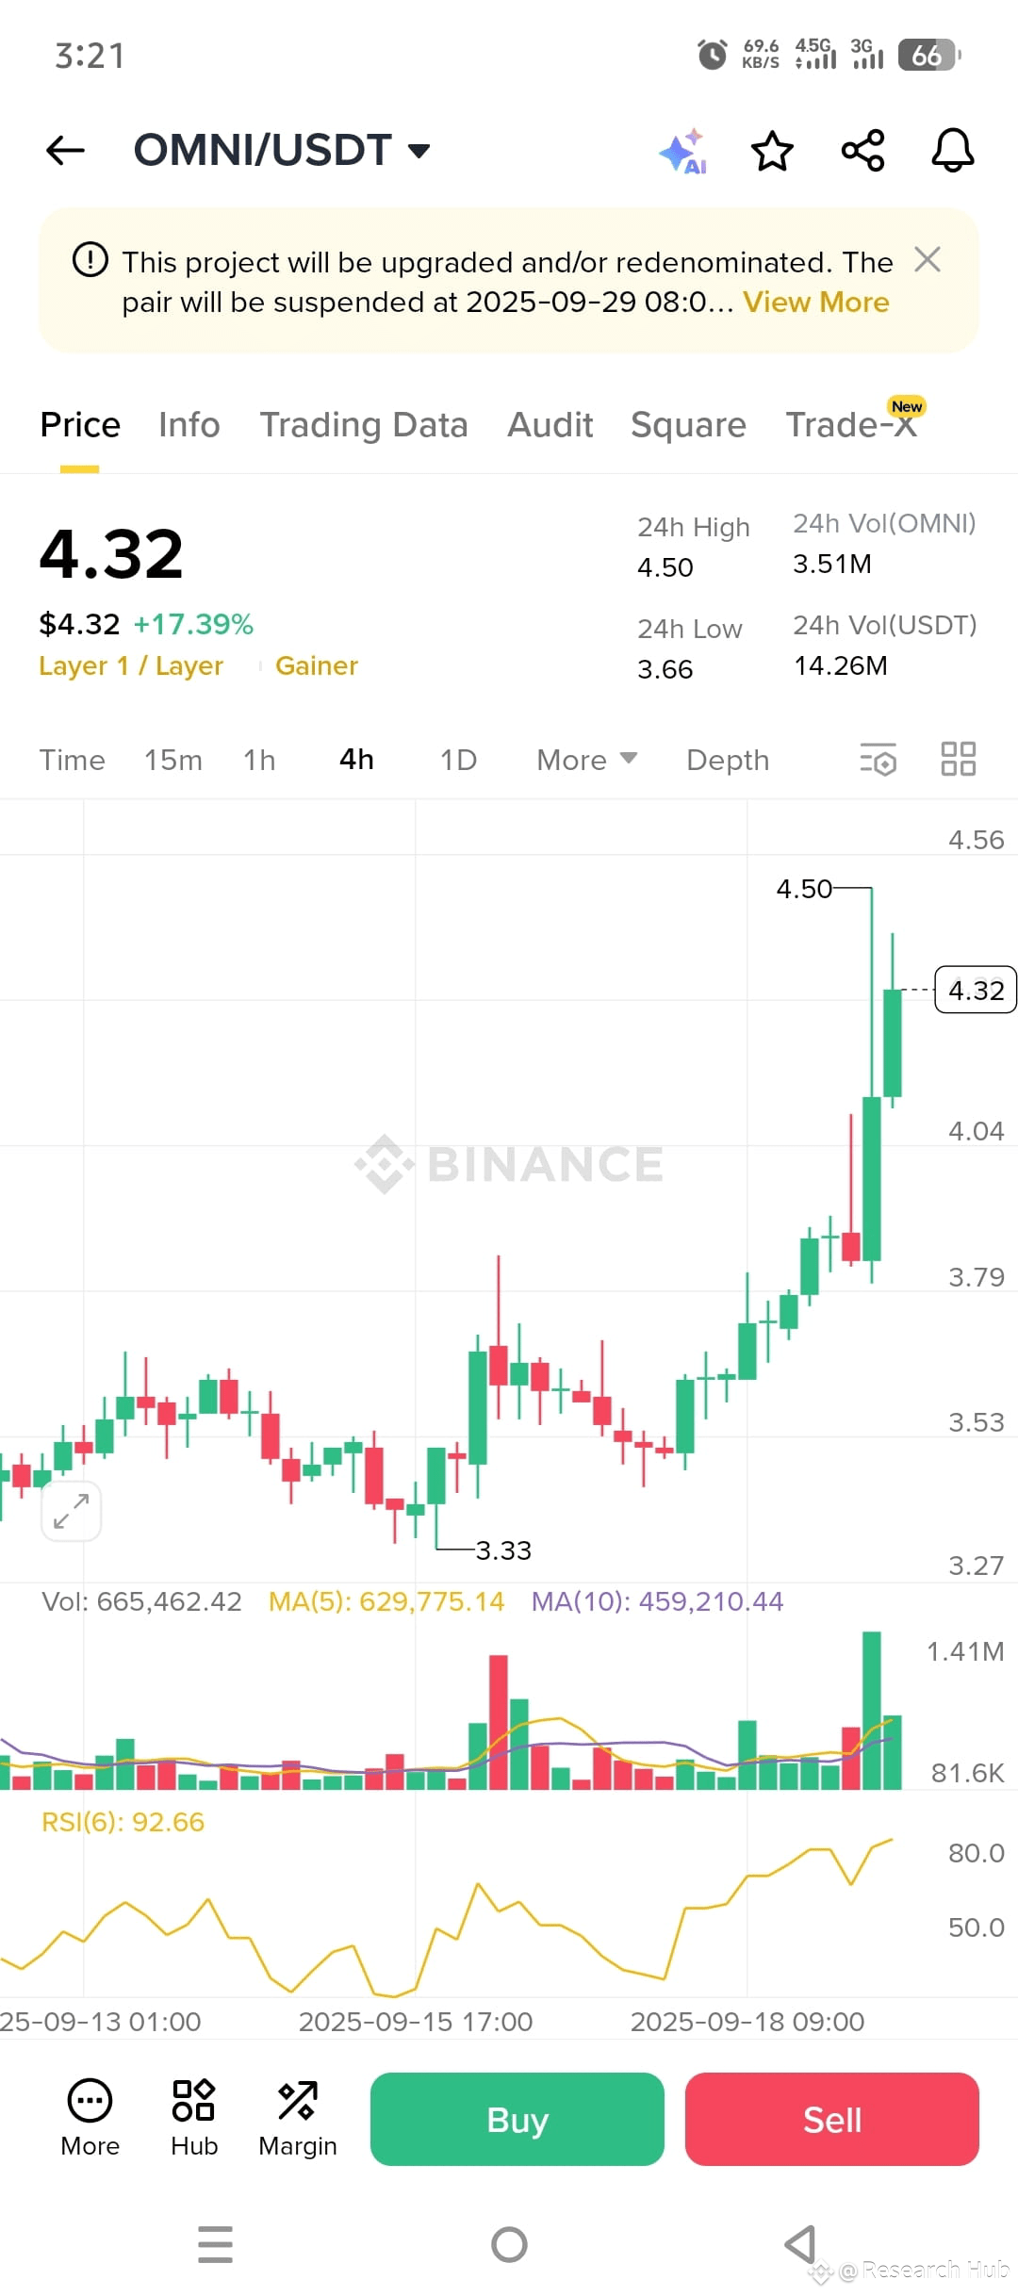1018x2296 pixels.
Task: Tap the 24h Vol(USDT) 14.26M value
Action: point(841,665)
